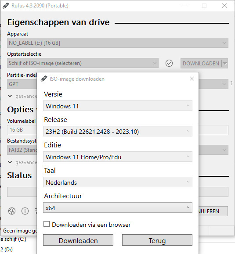Close the ISO-image downloaden dialog
235x254 pixels.
(192, 79)
